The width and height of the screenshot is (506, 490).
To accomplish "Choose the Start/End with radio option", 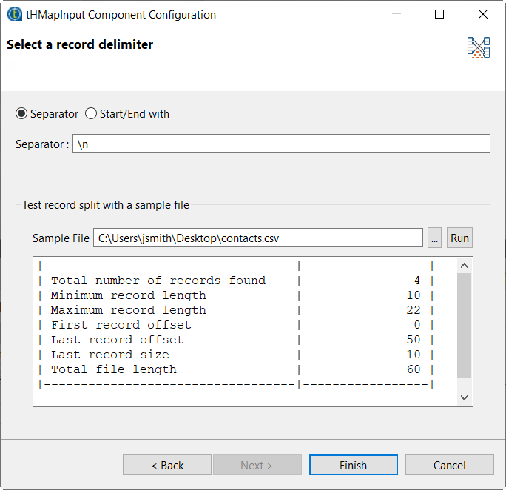I will 91,114.
